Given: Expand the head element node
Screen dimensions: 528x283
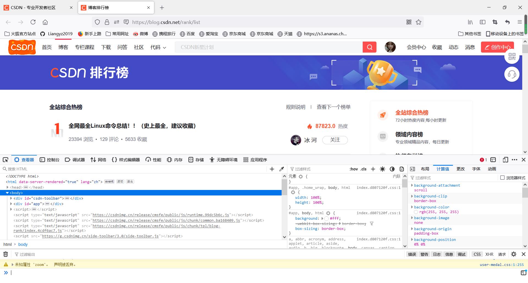Looking at the screenshot, I should 8,187.
